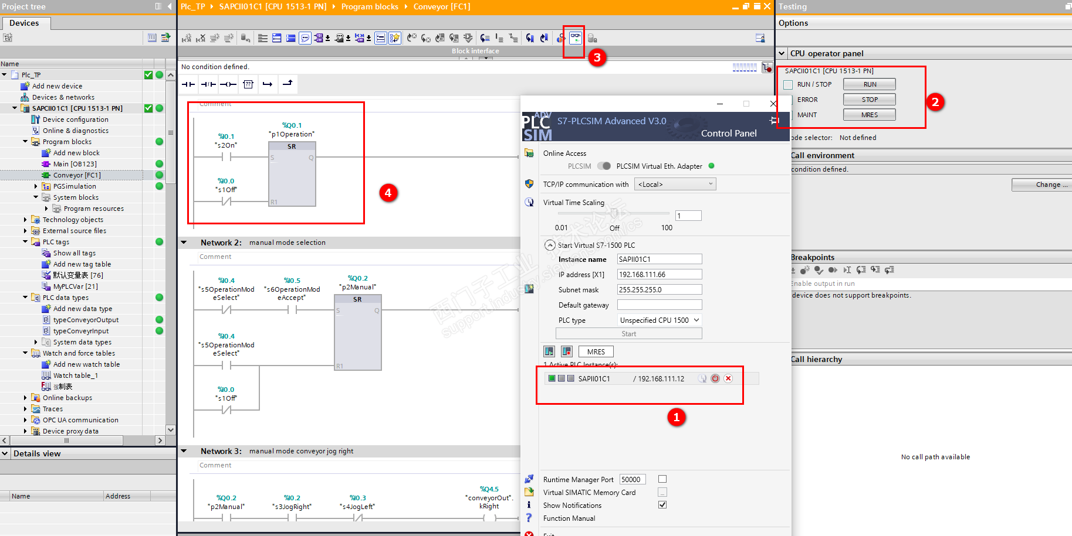Open Function Manual in PLCSIM
Viewport: 1072px width, 536px height.
[x=569, y=518]
